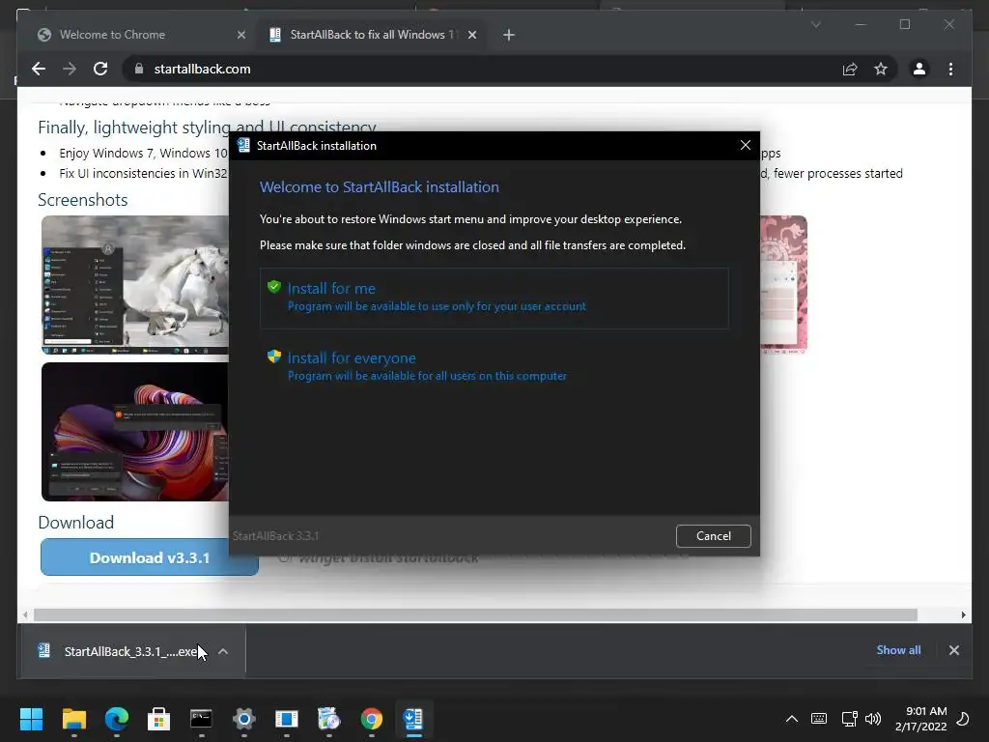Image resolution: width=989 pixels, height=742 pixels.
Task: Open the touch keyboard tray icon
Action: point(819,719)
